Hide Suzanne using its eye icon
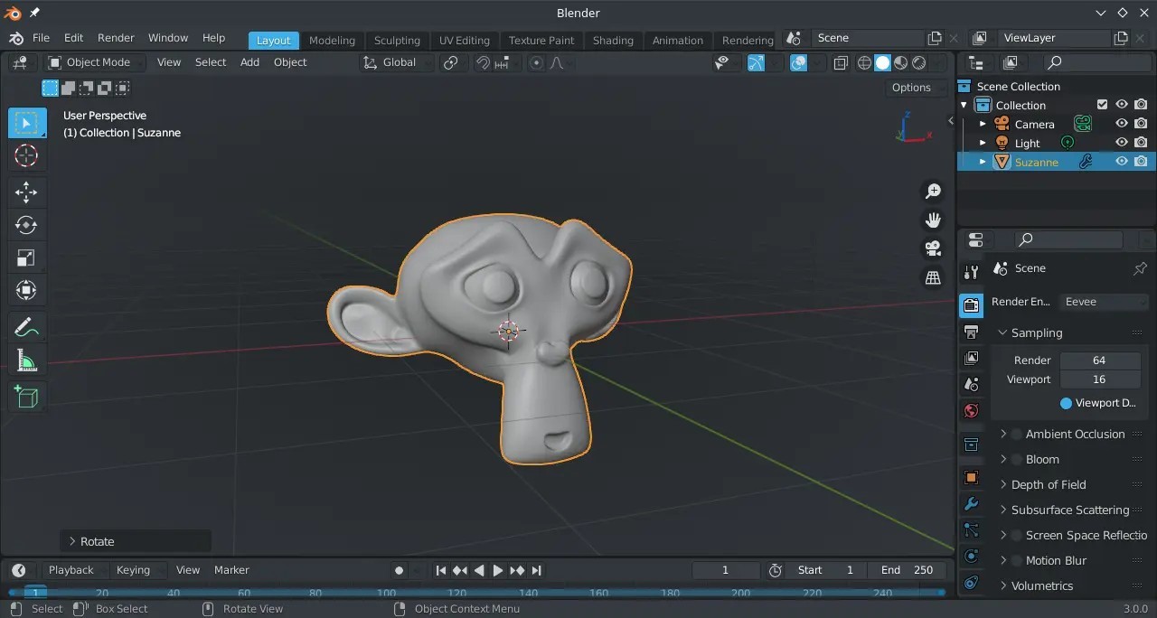Screen dimensions: 1157x618 (1122, 162)
